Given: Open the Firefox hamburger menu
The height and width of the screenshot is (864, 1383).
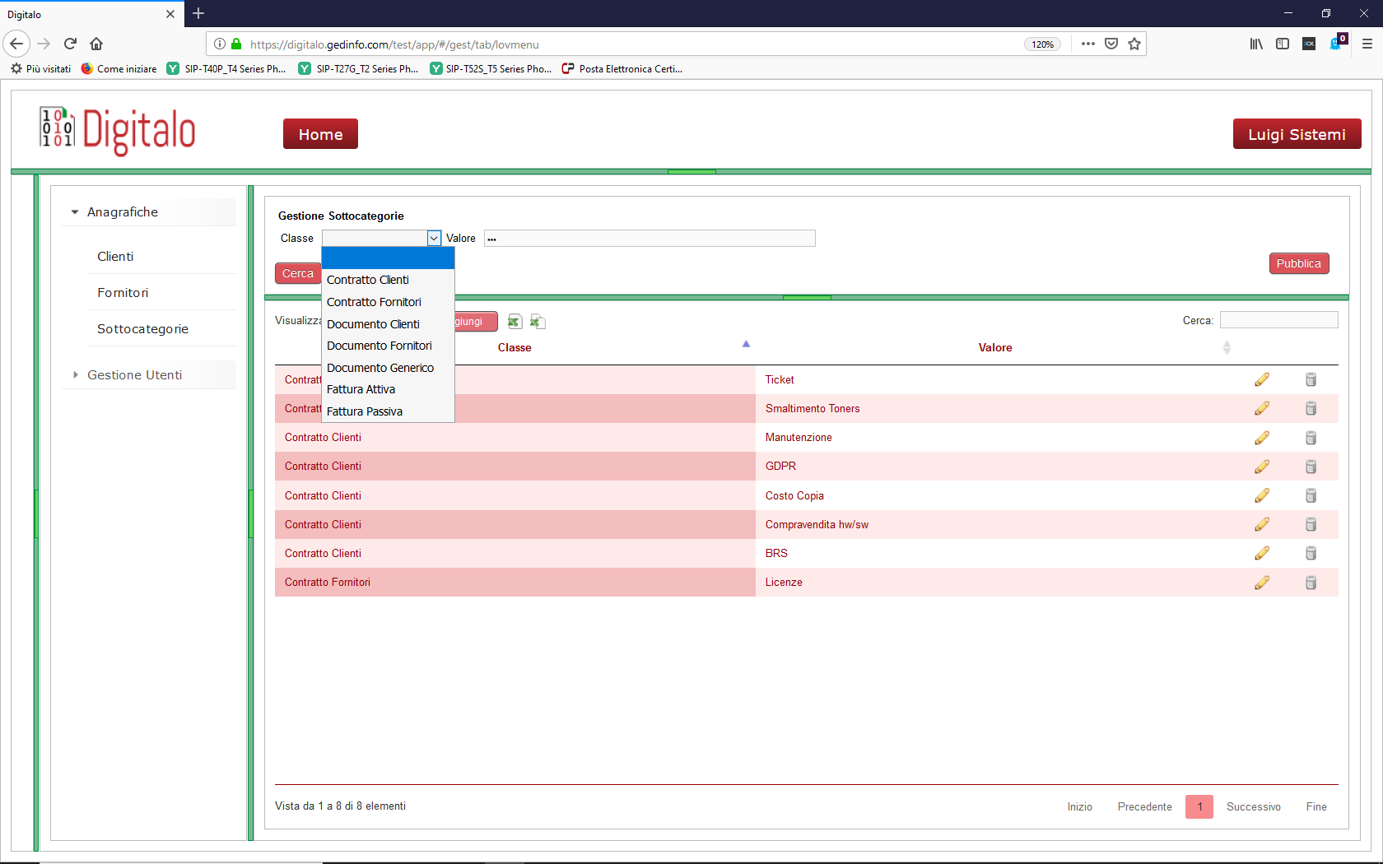Looking at the screenshot, I should 1367,44.
